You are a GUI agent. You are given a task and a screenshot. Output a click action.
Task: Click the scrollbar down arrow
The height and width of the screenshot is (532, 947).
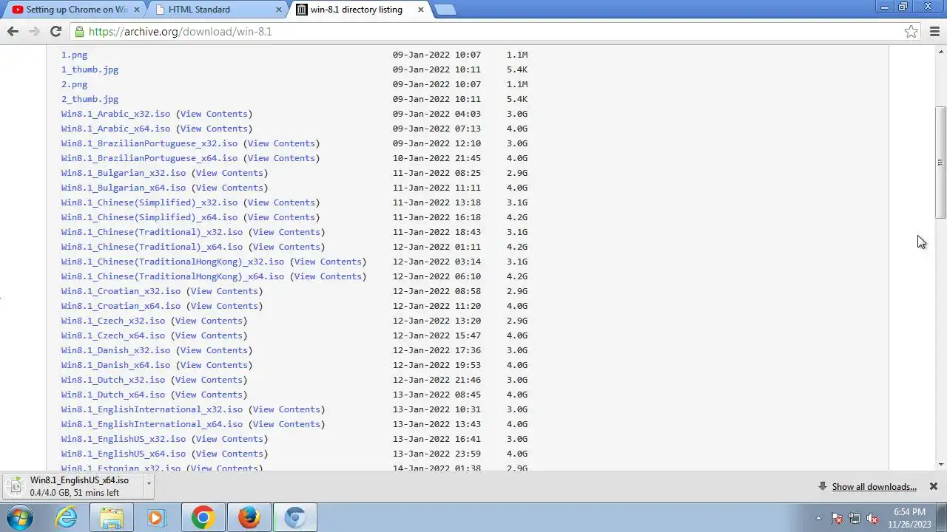(x=940, y=465)
